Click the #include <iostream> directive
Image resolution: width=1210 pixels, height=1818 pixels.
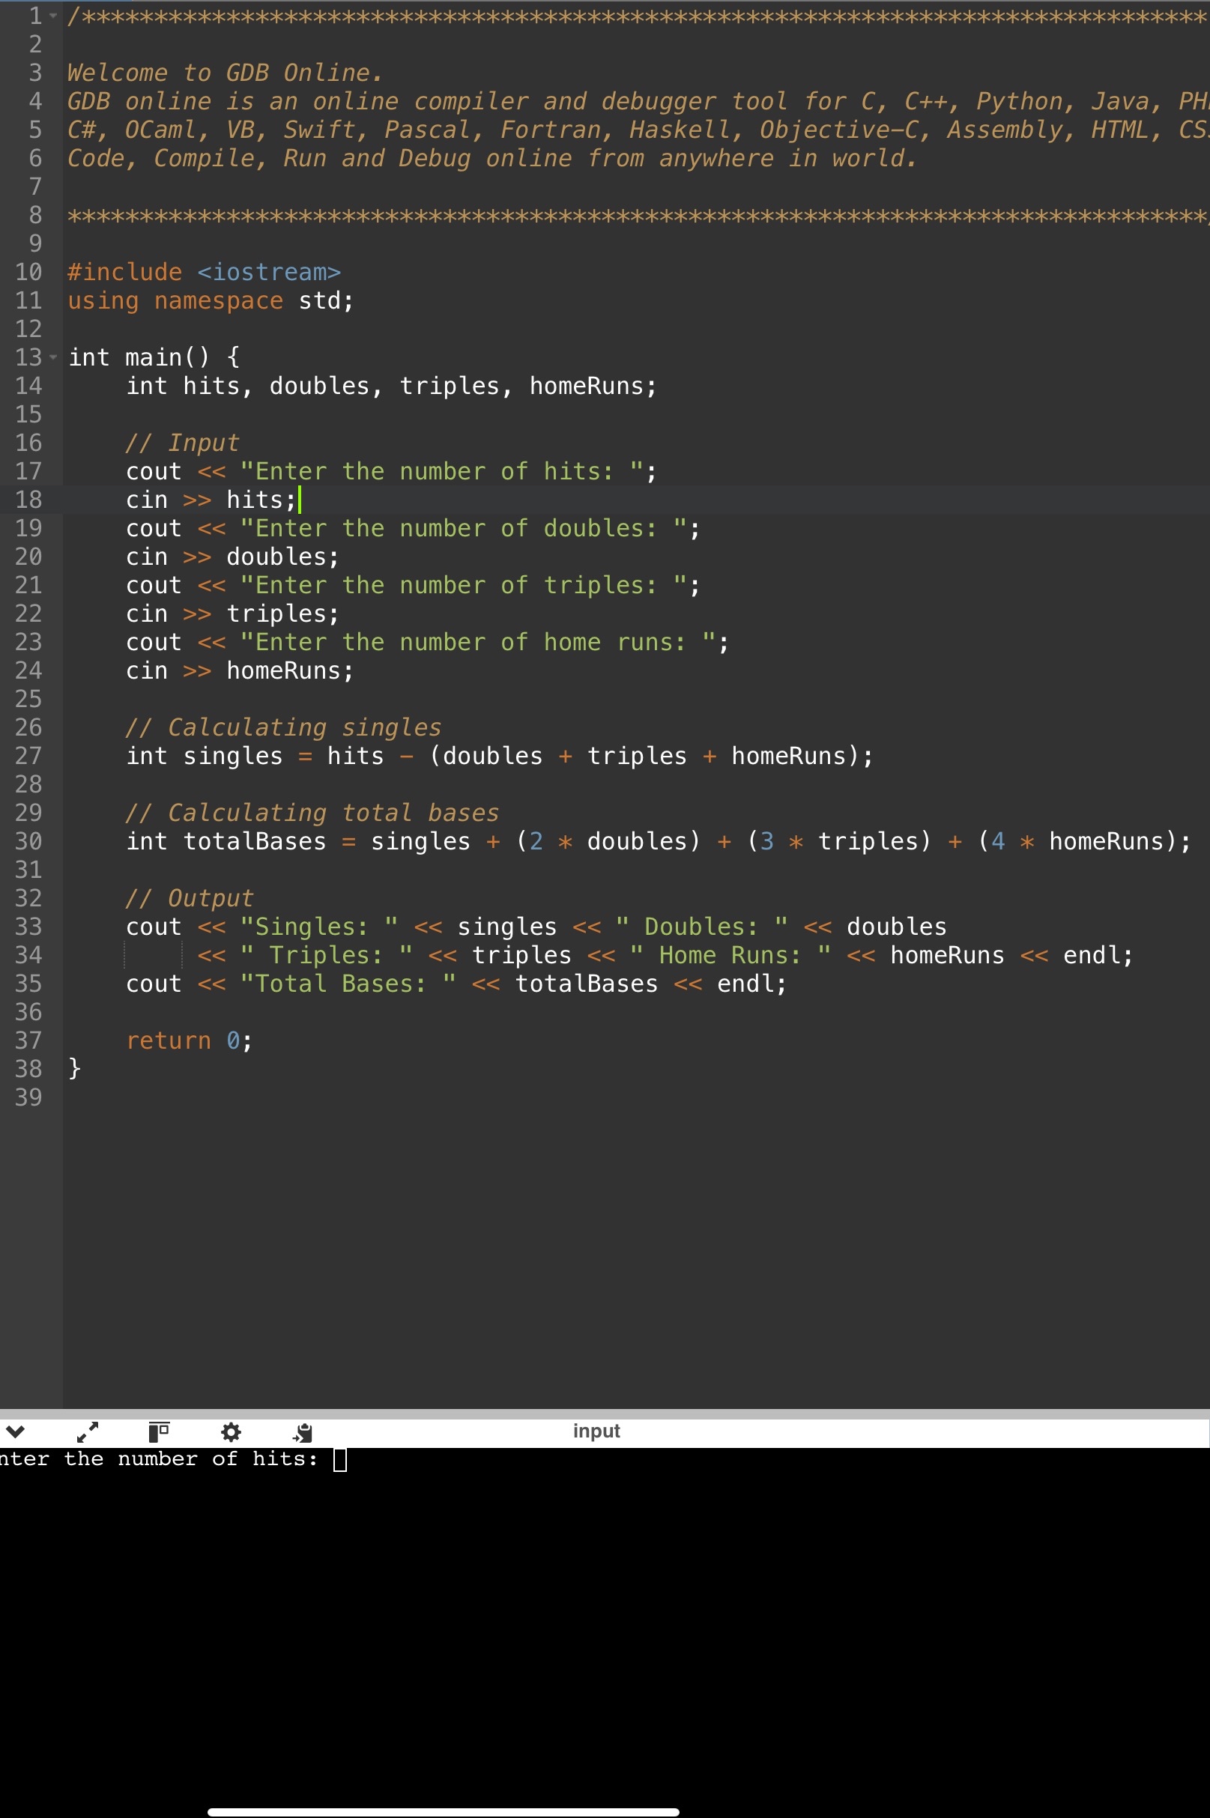pos(204,271)
